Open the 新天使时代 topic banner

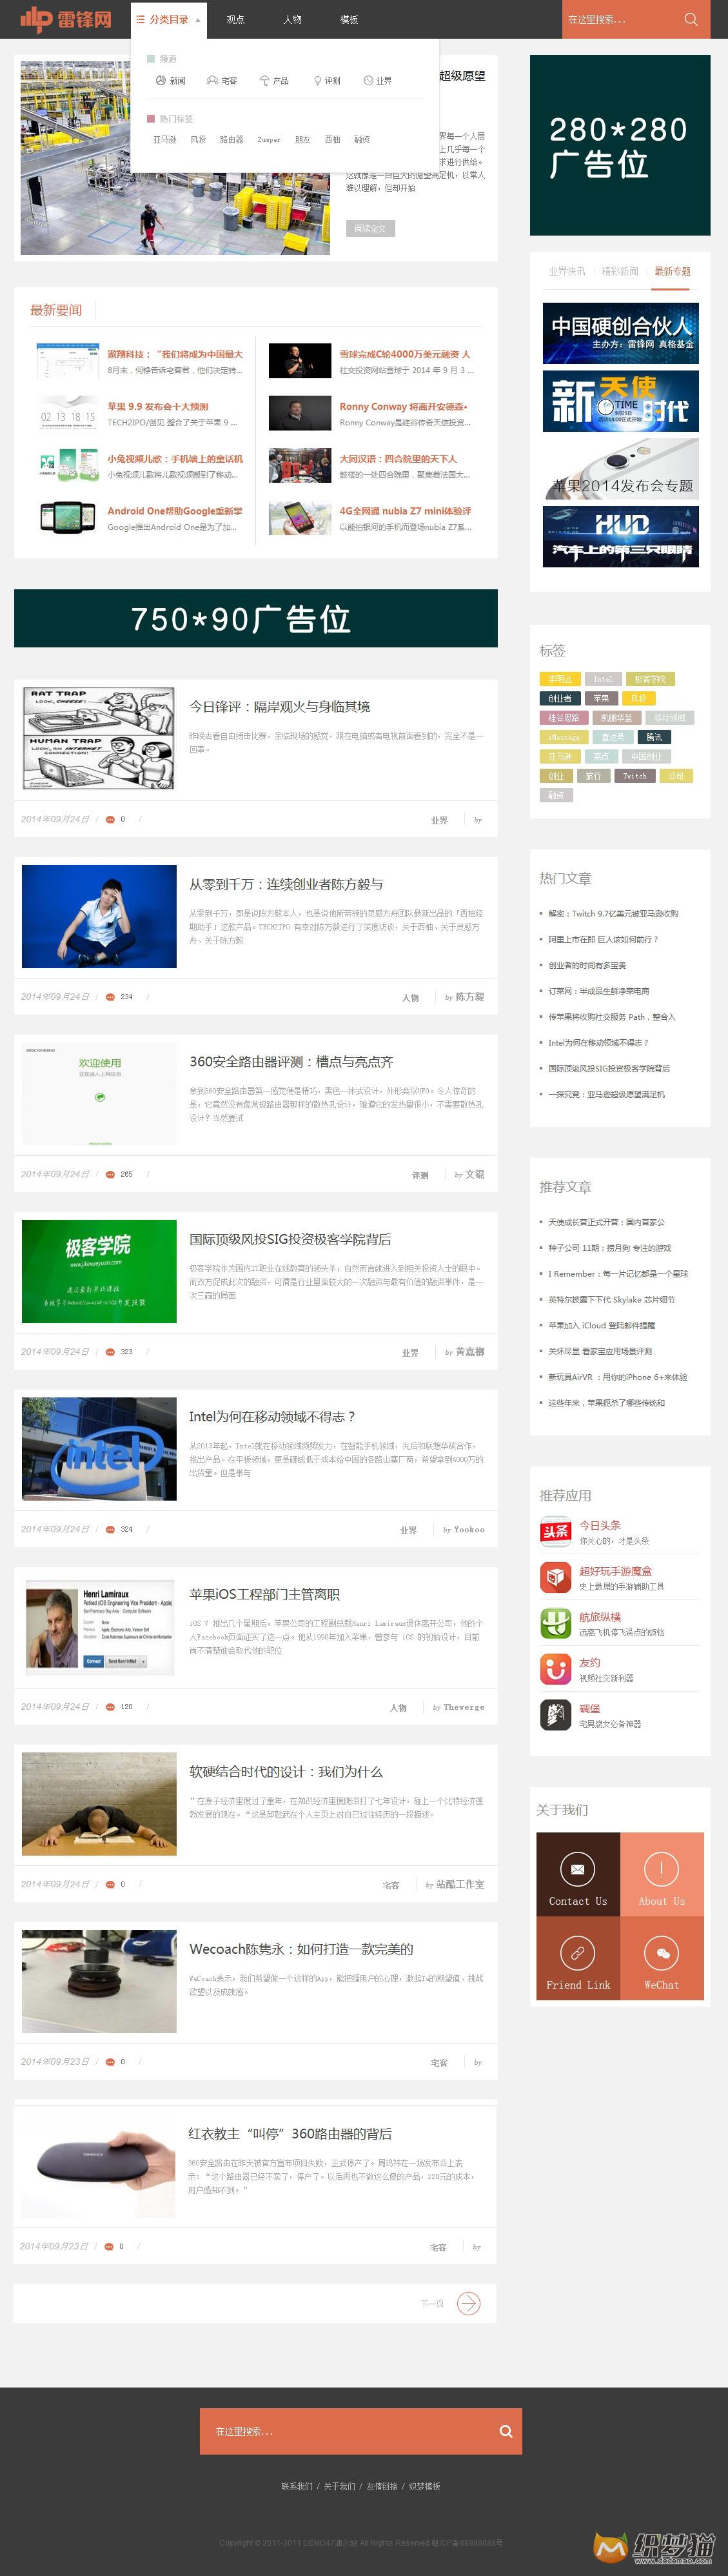620,401
